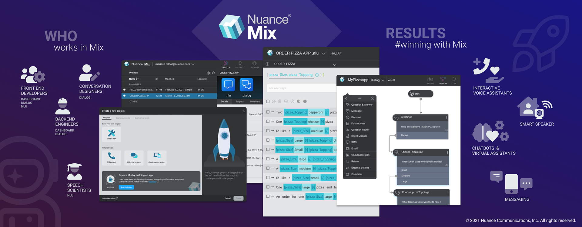The image size is (582, 227).
Task: Check the One pizza_Topping cheese pizza sample
Action: pos(268,121)
